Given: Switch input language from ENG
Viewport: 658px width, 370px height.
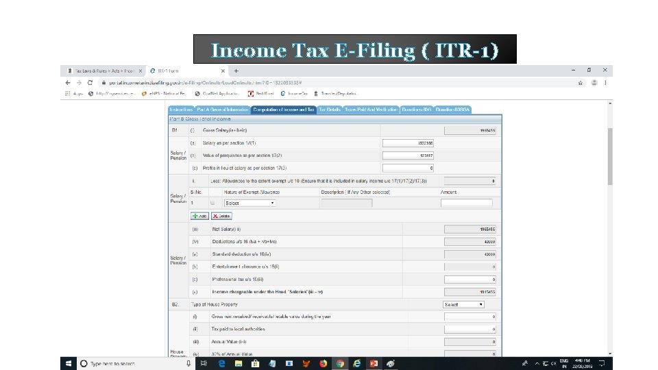Looking at the screenshot, I should point(564,364).
